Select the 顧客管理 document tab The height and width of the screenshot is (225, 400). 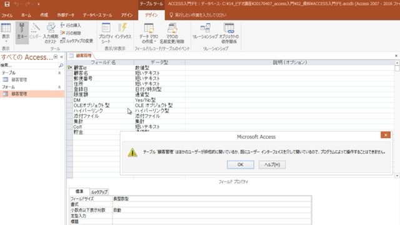coord(81,56)
